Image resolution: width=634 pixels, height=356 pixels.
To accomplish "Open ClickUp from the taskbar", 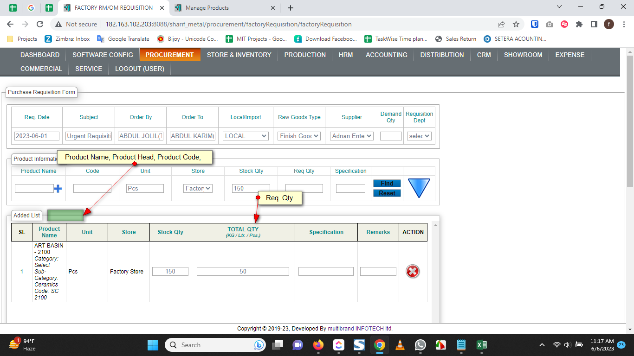I will tap(338, 345).
